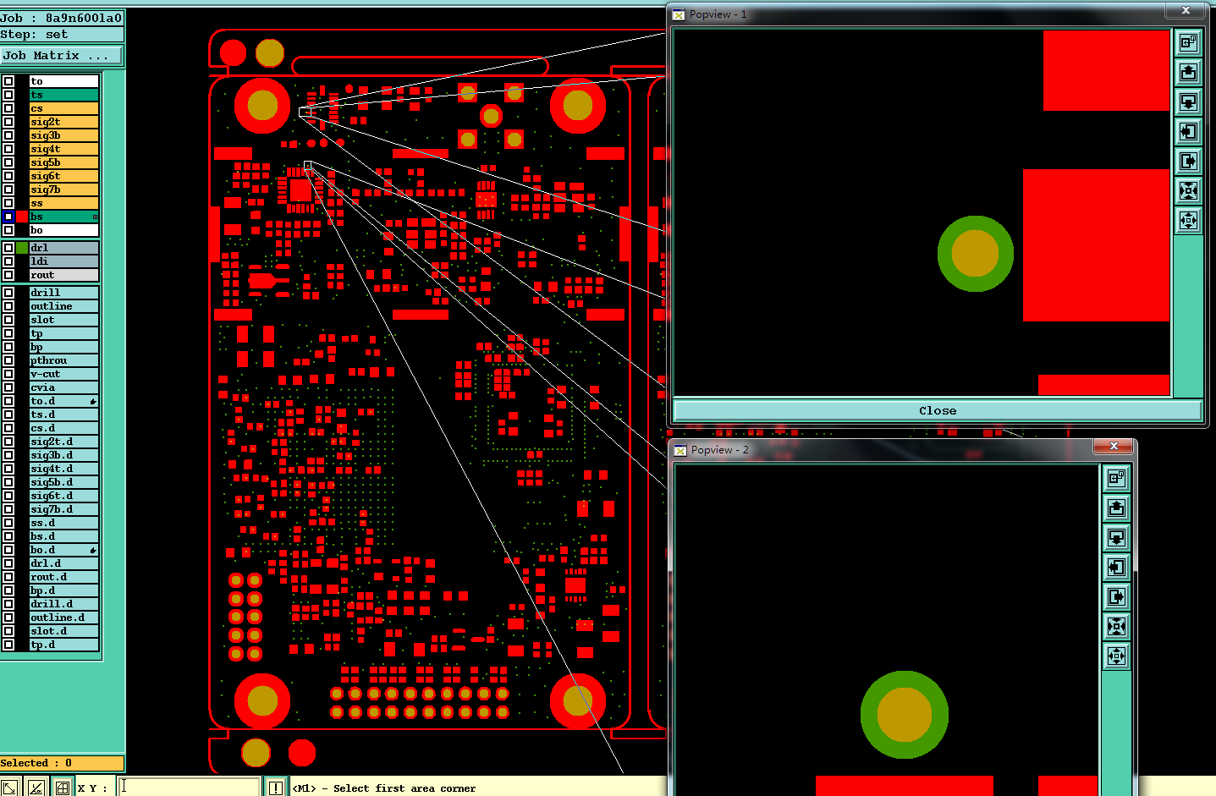Select the tp.d layer name
Screen dimensions: 1216x796
click(64, 645)
